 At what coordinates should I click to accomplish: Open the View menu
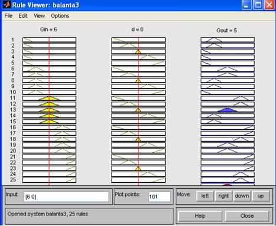[x=39, y=16]
